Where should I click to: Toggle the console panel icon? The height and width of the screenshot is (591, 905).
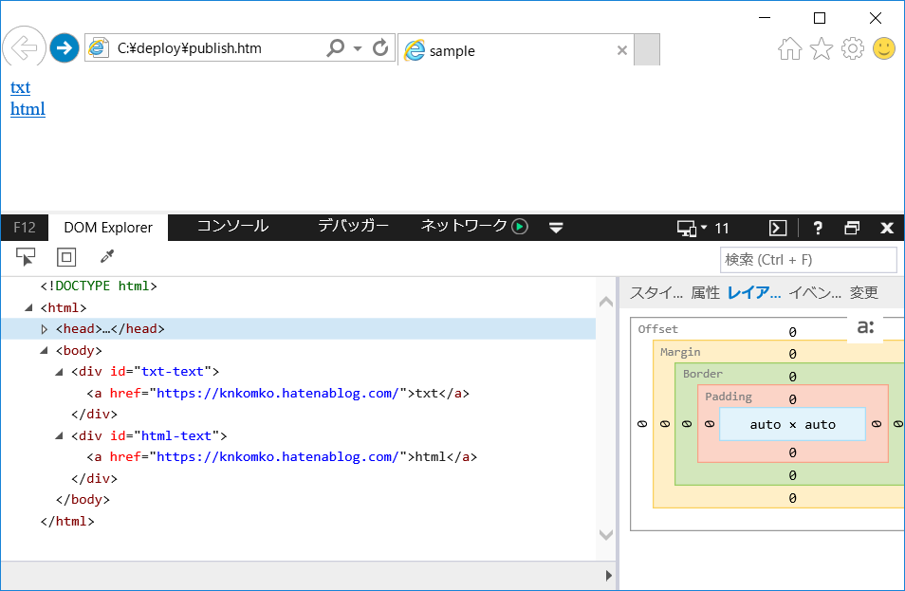pyautogui.click(x=778, y=228)
